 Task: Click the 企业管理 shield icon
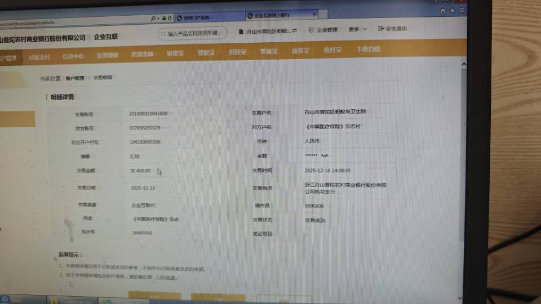coord(311,30)
